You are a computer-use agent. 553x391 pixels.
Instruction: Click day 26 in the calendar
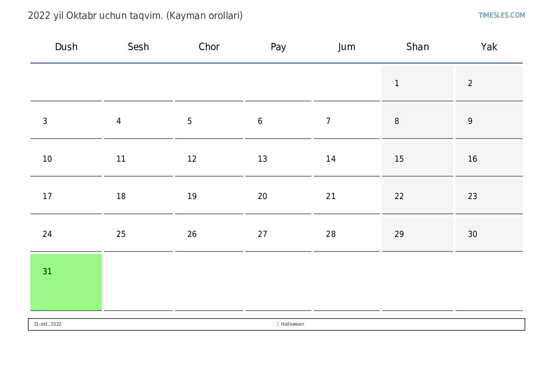click(209, 234)
